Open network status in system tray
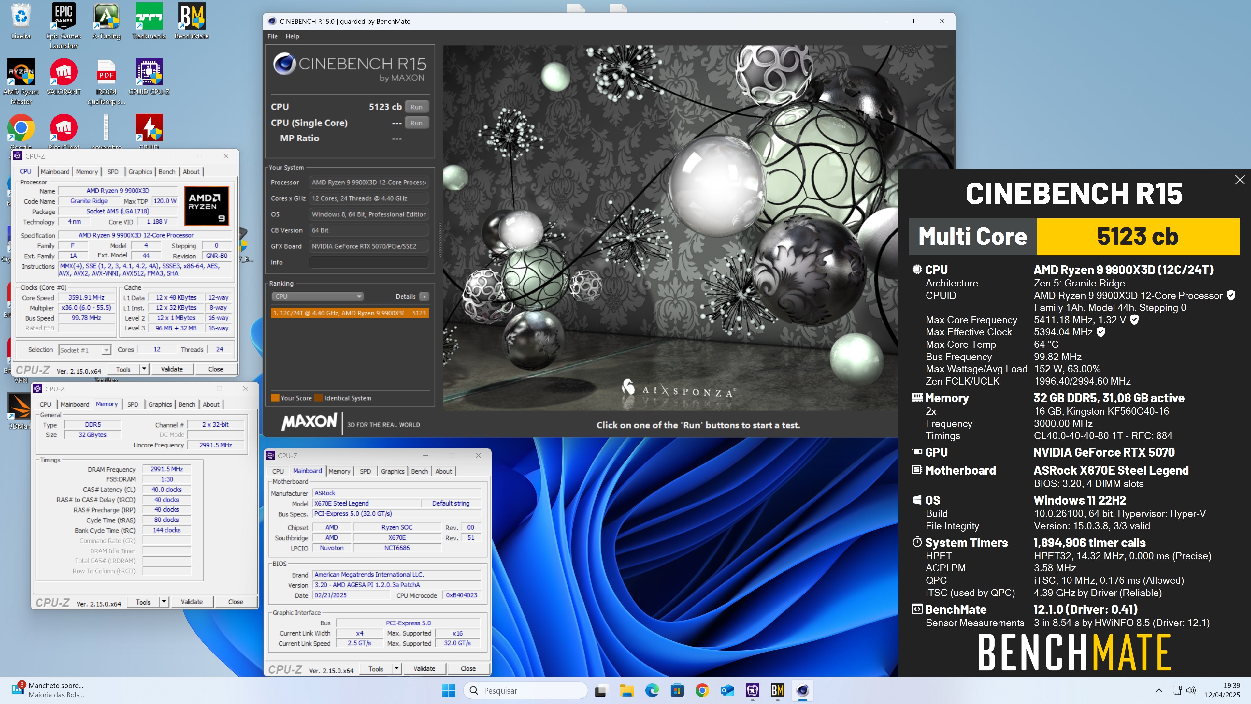Viewport: 1251px width, 704px height. coord(1177,690)
